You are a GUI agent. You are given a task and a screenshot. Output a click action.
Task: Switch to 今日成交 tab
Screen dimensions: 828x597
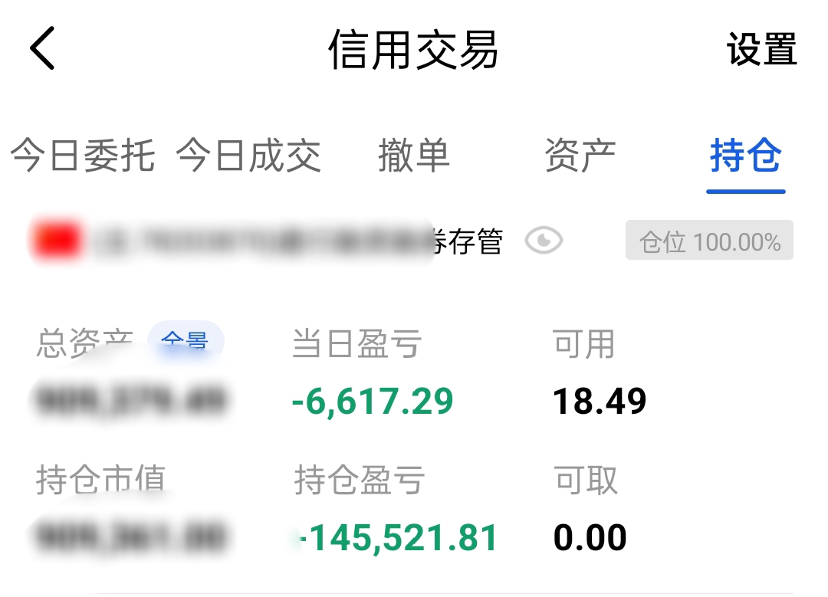click(x=248, y=155)
